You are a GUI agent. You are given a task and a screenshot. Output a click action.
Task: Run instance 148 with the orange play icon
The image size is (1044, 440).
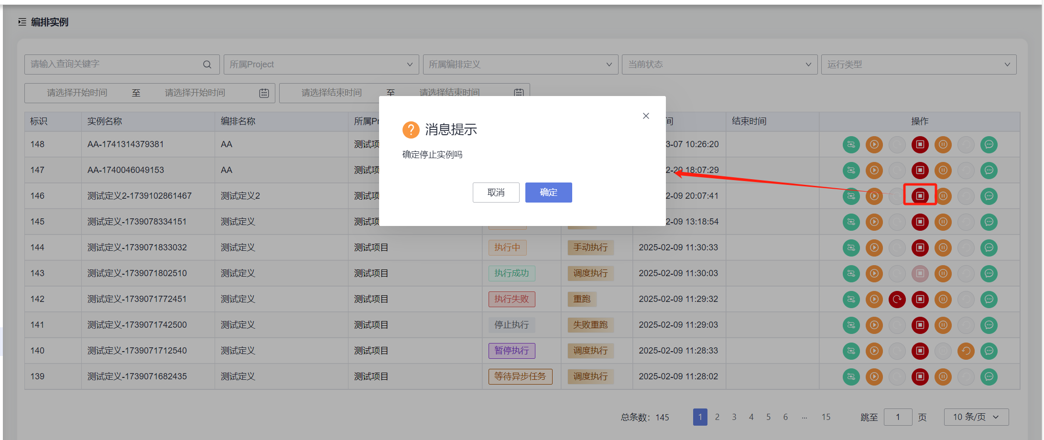click(874, 145)
